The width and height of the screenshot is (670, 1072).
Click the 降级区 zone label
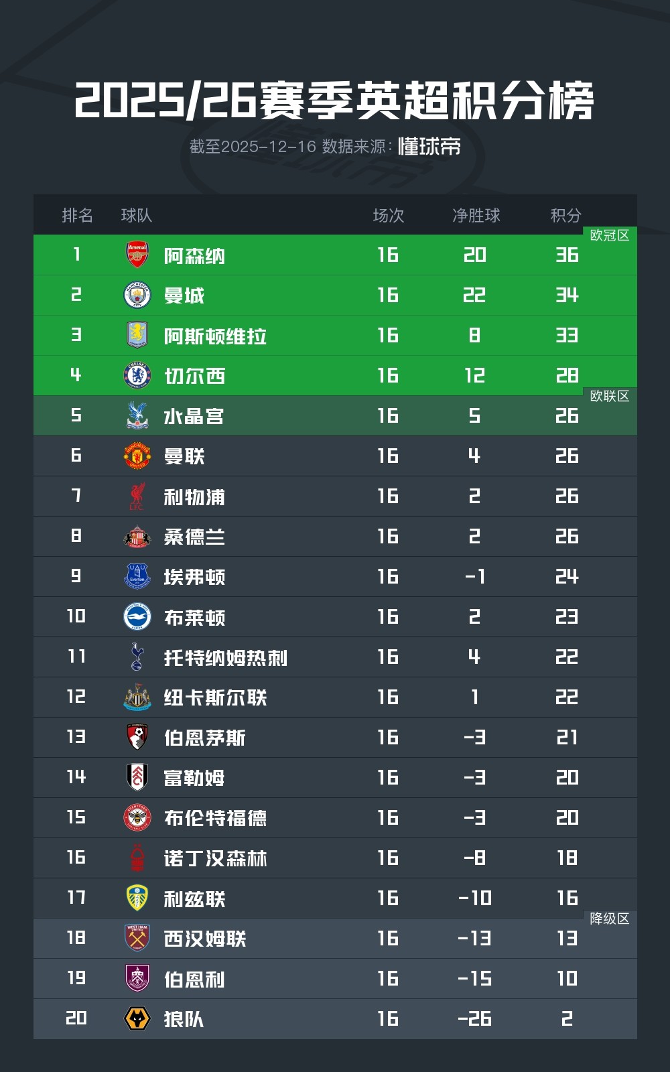coord(609,919)
